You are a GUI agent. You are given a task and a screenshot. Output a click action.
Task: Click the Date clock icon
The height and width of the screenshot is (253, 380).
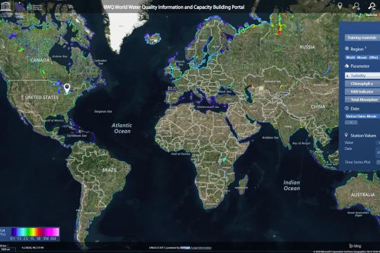point(347,109)
